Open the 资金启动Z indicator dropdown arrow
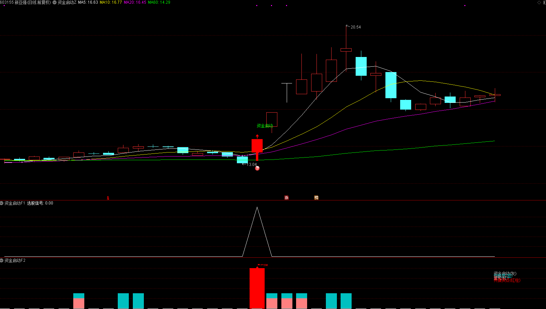The image size is (546, 309). [55, 2]
